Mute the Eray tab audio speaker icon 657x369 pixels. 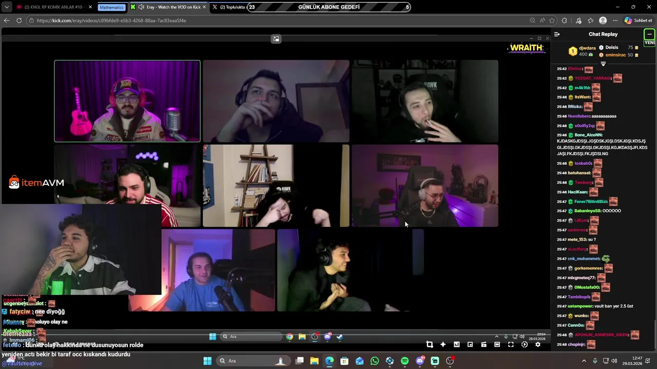[x=141, y=7]
